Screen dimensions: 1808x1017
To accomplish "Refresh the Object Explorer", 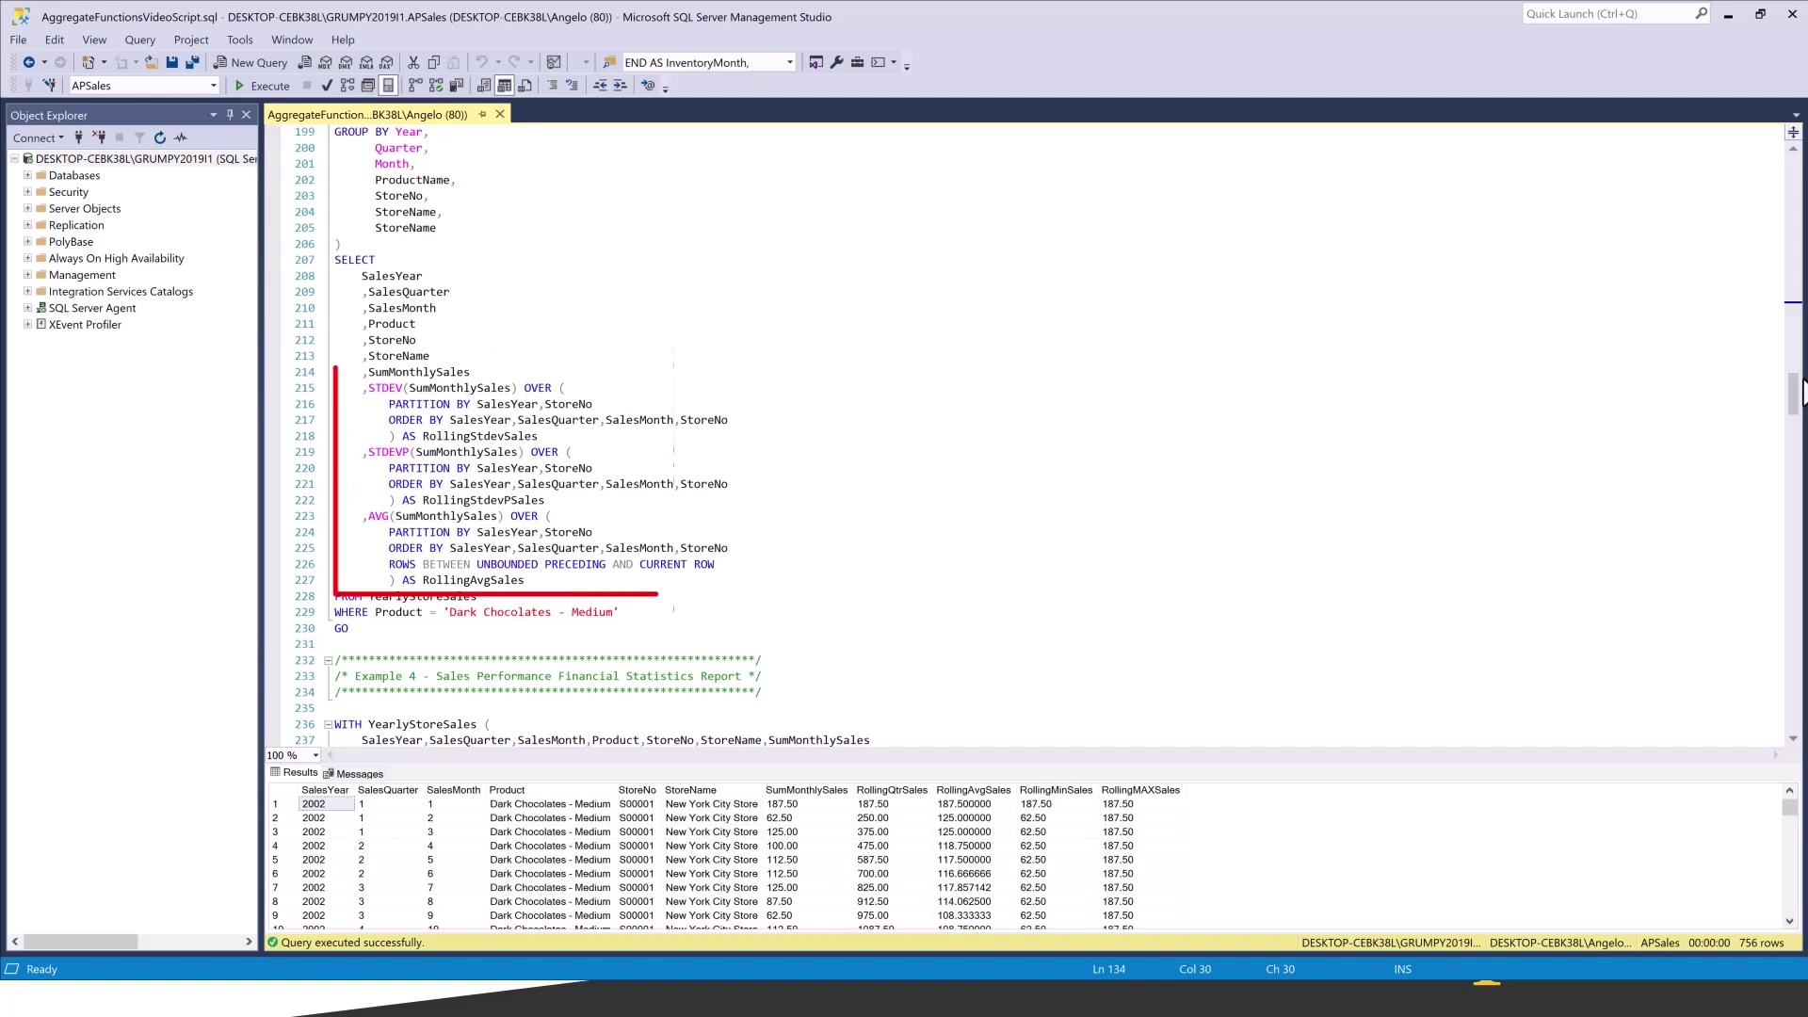I will pyautogui.click(x=160, y=137).
